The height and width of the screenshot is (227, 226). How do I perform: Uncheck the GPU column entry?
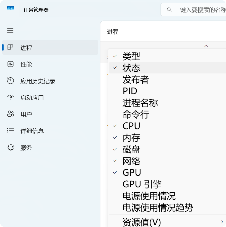click(168, 172)
